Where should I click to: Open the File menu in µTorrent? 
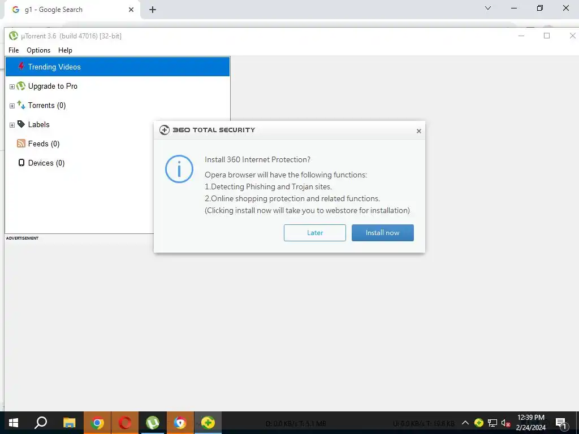click(14, 50)
